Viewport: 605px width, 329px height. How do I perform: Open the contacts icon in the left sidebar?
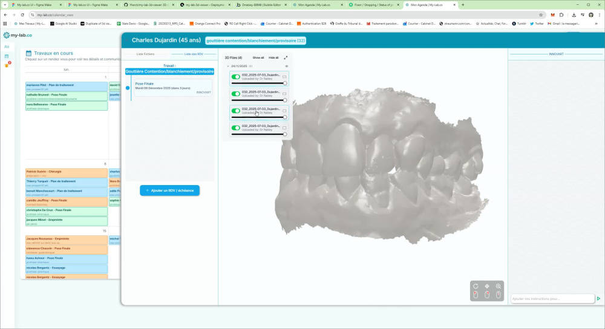click(x=7, y=47)
